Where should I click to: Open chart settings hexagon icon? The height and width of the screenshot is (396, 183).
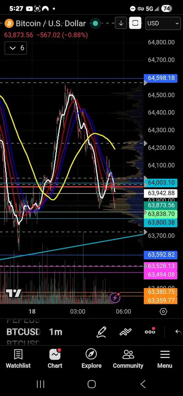(163, 312)
